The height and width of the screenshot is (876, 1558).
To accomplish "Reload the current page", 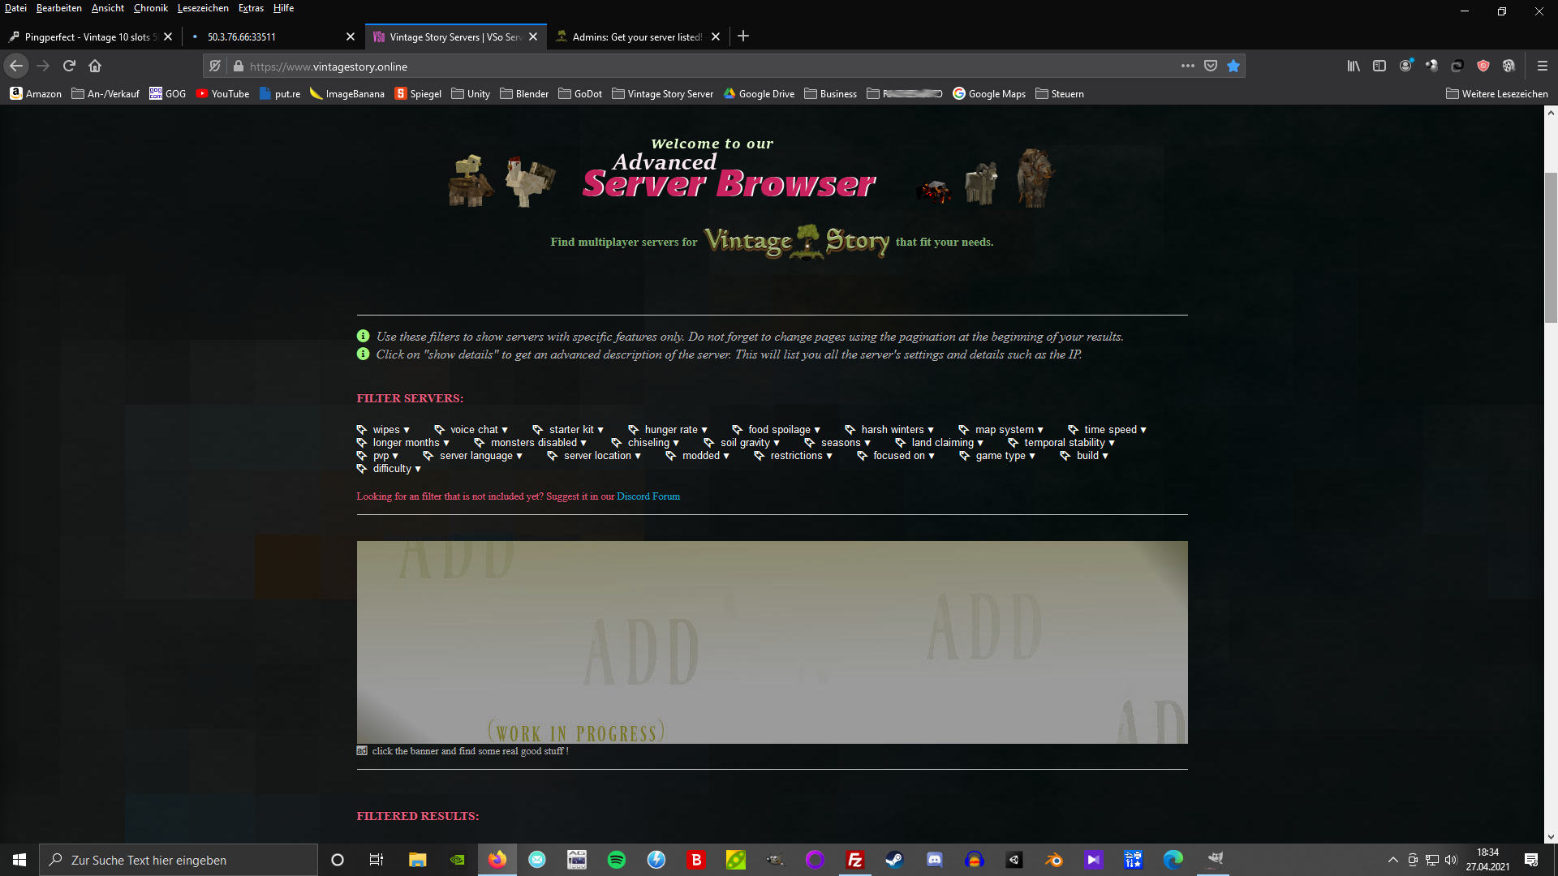I will (69, 66).
